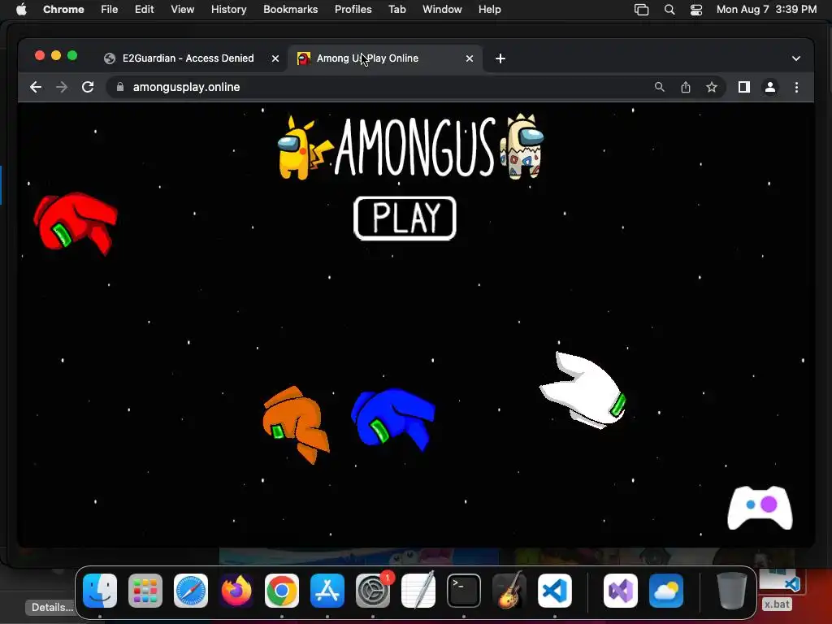Viewport: 832px width, 624px height.
Task: Open the Tab menu
Action: [396, 10]
